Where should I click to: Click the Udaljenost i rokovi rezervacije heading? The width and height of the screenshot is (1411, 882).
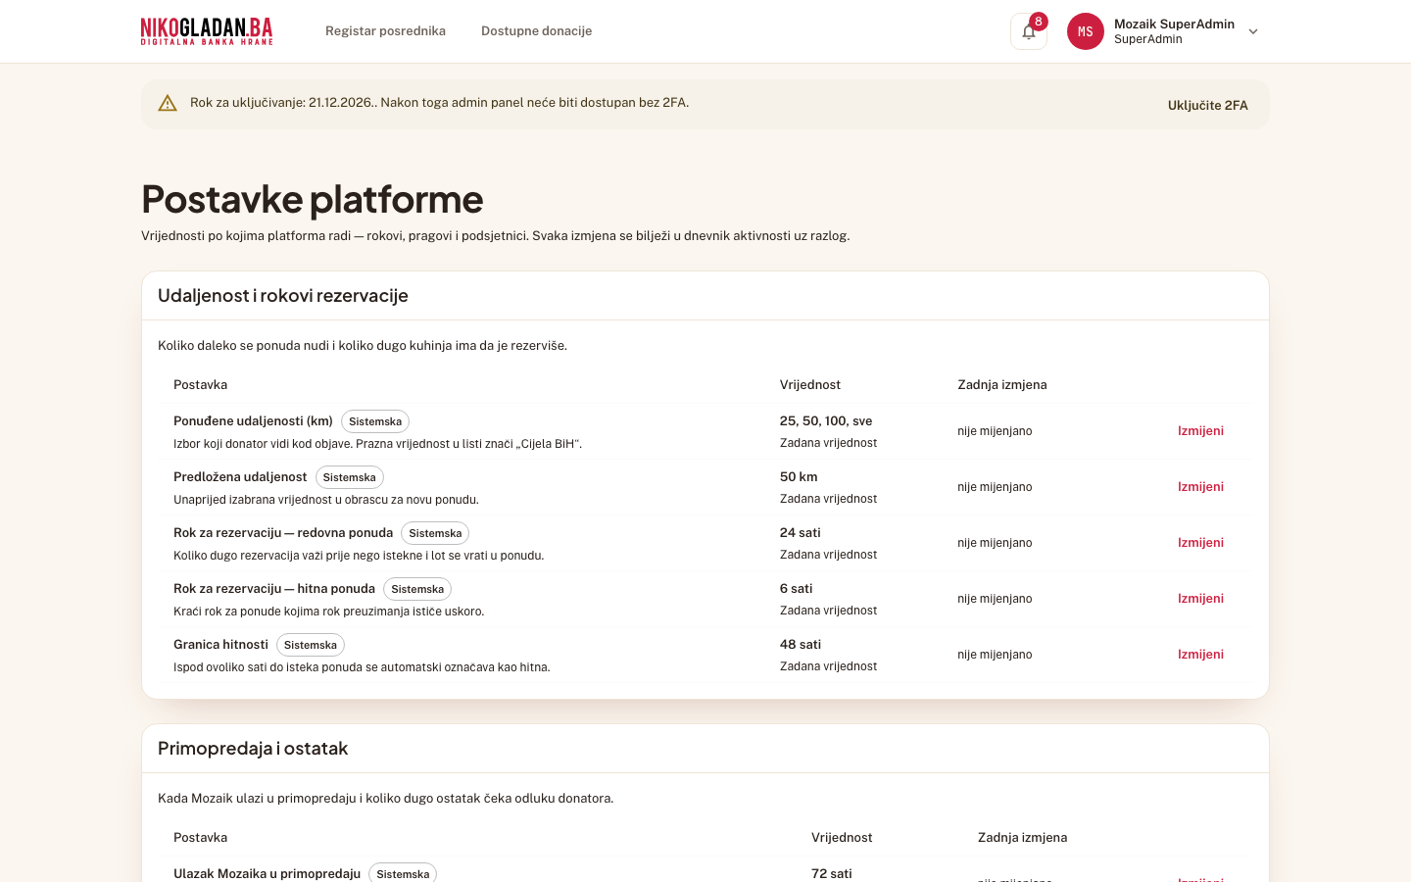point(283,296)
